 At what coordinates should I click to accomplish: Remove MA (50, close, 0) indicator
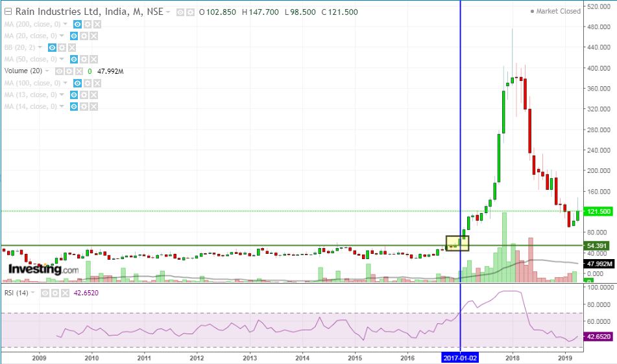(x=93, y=60)
